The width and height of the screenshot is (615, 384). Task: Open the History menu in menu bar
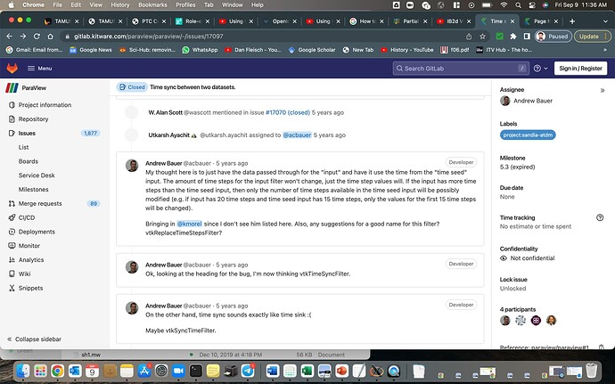119,4
